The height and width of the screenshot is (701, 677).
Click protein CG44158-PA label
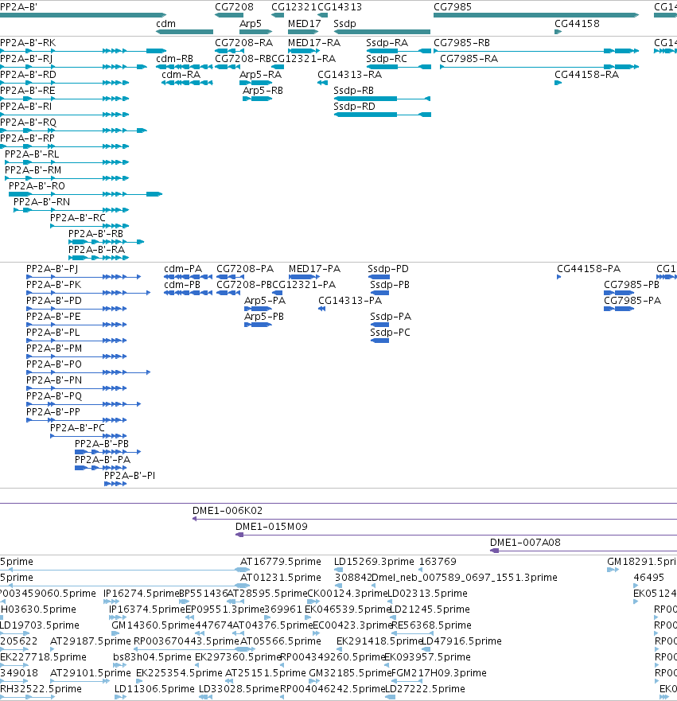pos(589,269)
